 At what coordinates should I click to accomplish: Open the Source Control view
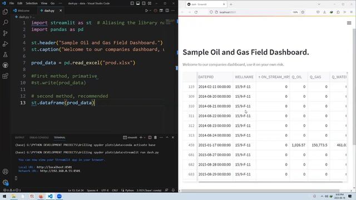(5, 33)
